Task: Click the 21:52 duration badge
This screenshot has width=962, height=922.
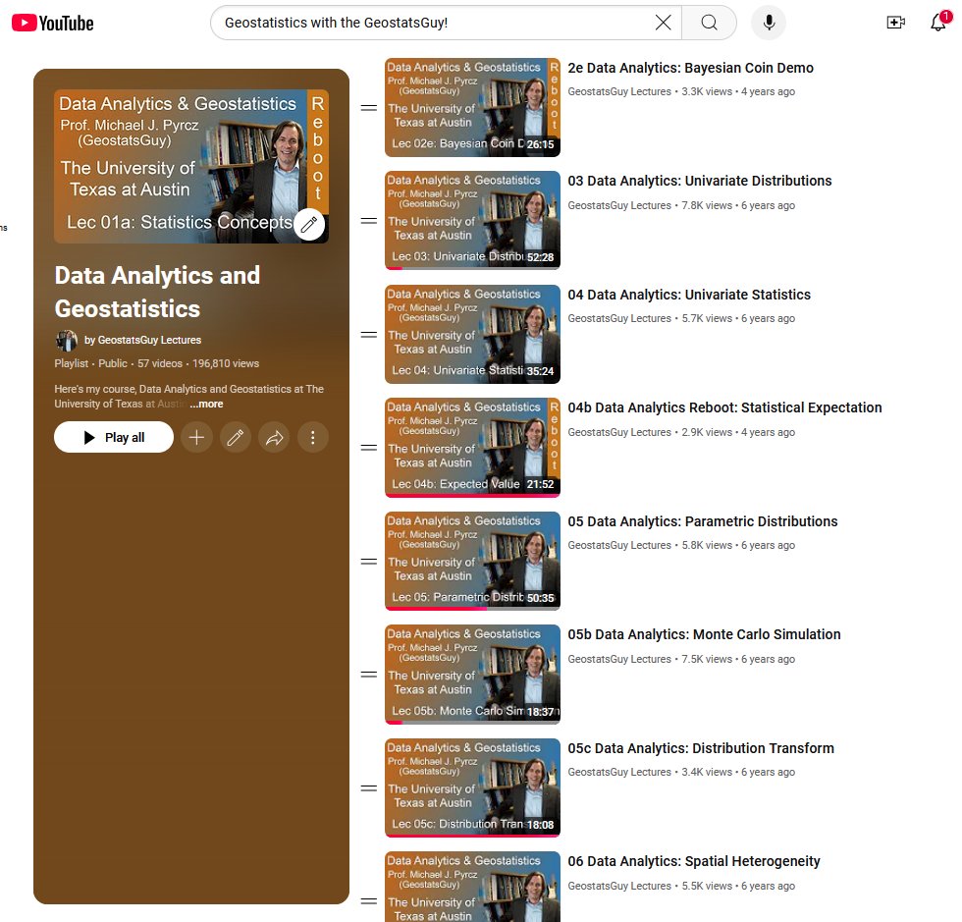Action: coord(540,484)
